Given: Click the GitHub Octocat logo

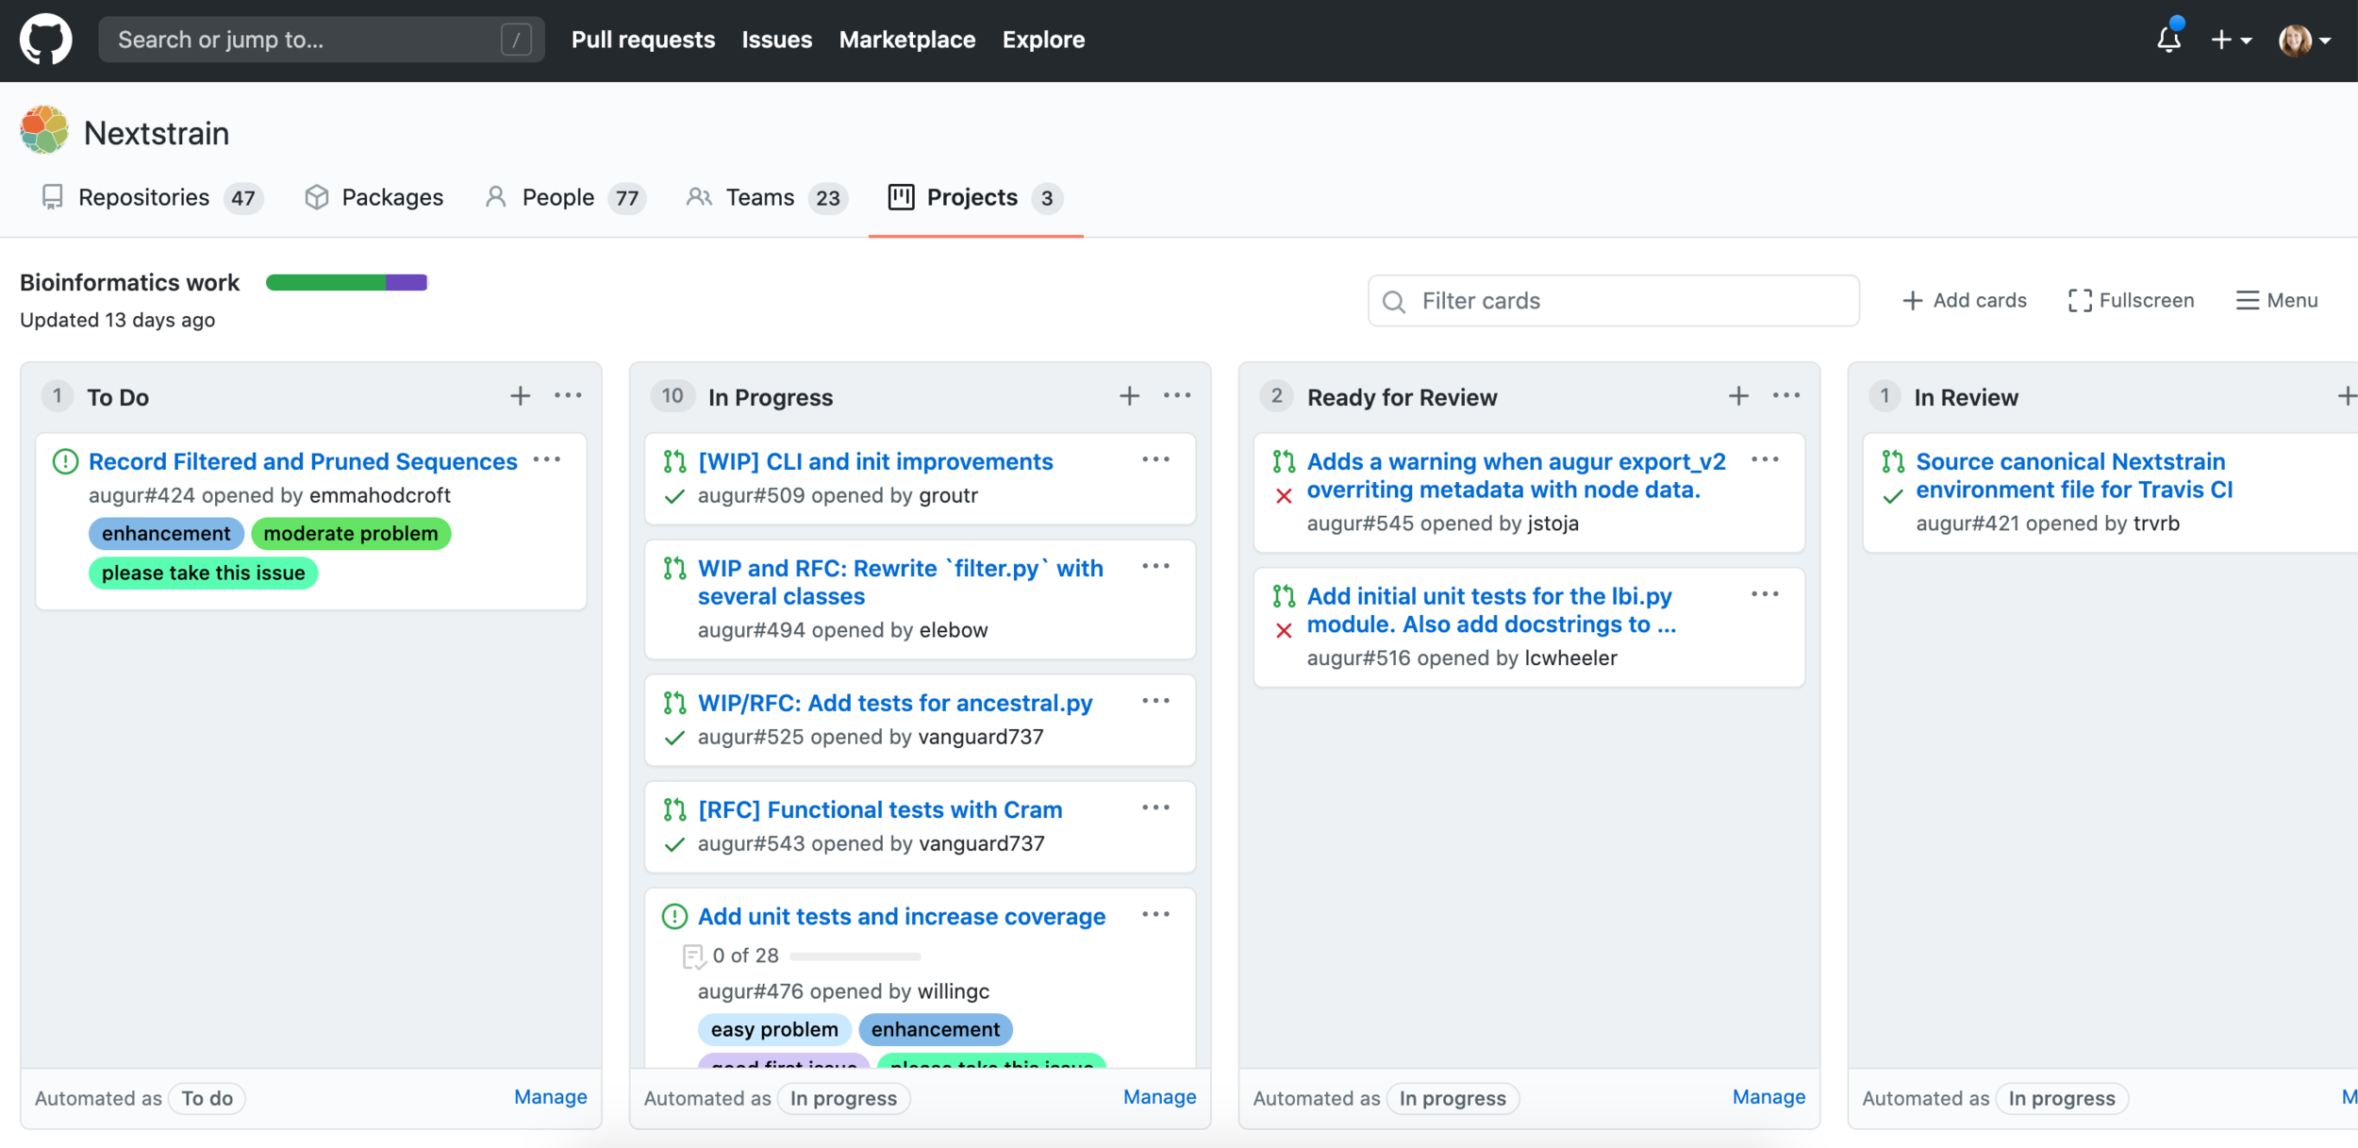Looking at the screenshot, I should (45, 40).
